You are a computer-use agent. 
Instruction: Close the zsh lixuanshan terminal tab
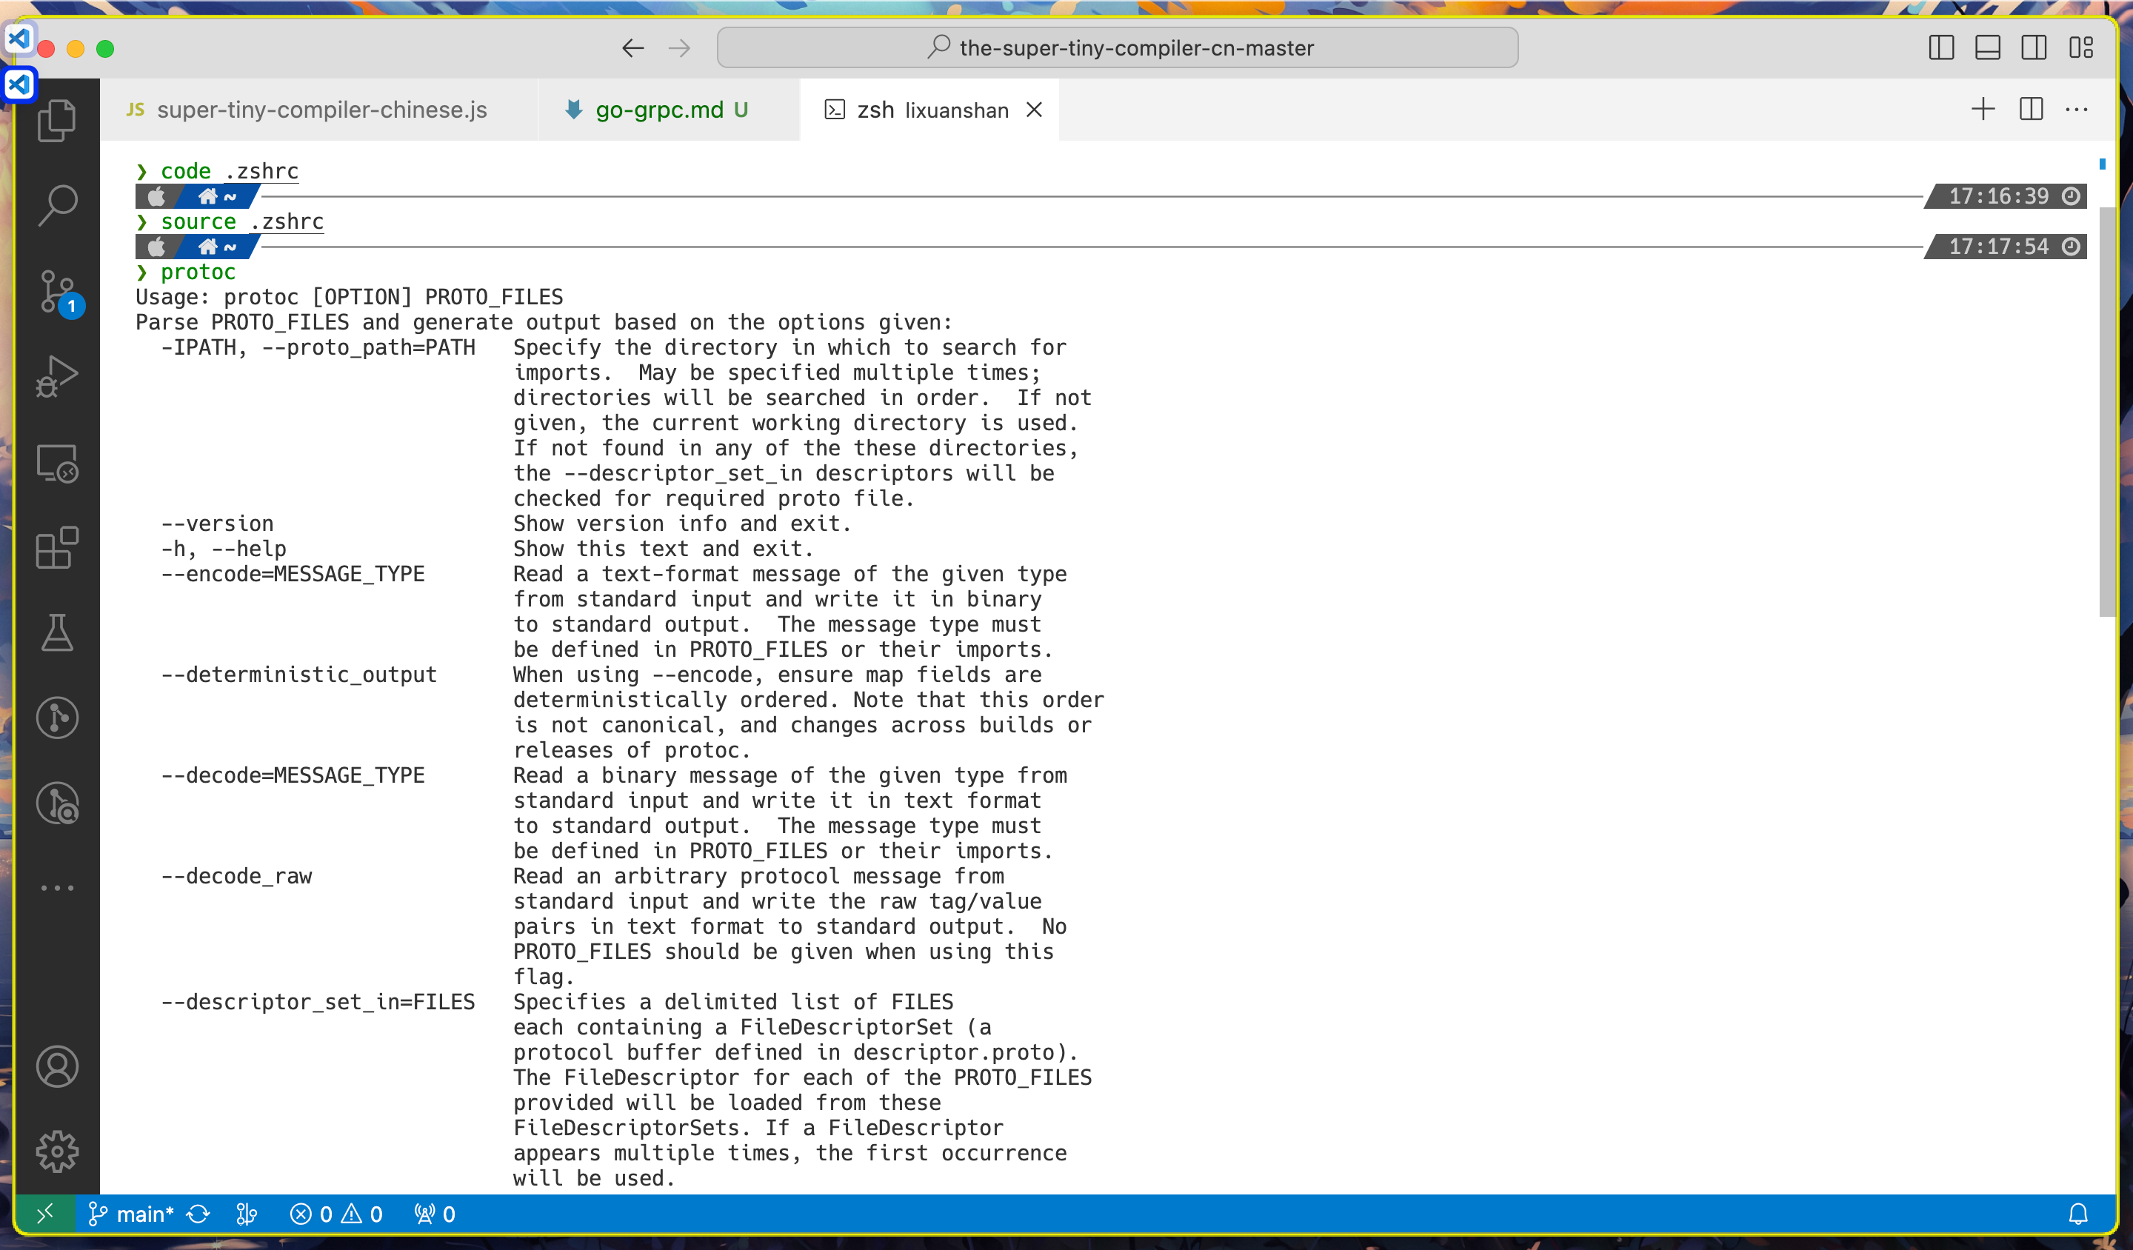1033,110
